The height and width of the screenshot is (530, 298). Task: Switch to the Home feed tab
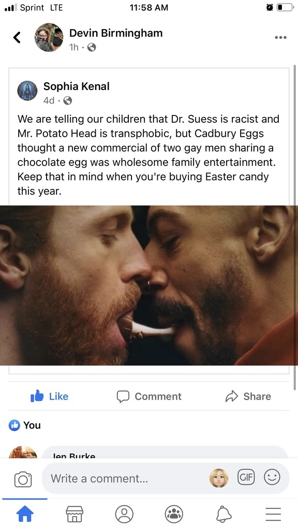coord(25,514)
